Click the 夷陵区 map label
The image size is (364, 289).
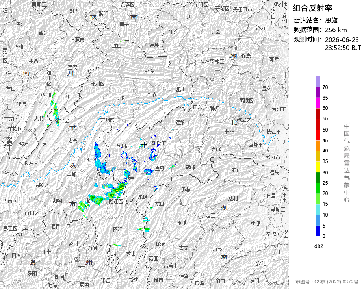tap(247, 101)
